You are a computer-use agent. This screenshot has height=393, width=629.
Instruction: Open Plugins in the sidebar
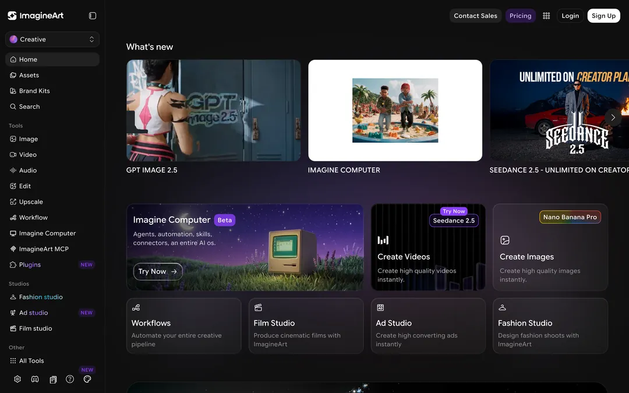coord(52,265)
